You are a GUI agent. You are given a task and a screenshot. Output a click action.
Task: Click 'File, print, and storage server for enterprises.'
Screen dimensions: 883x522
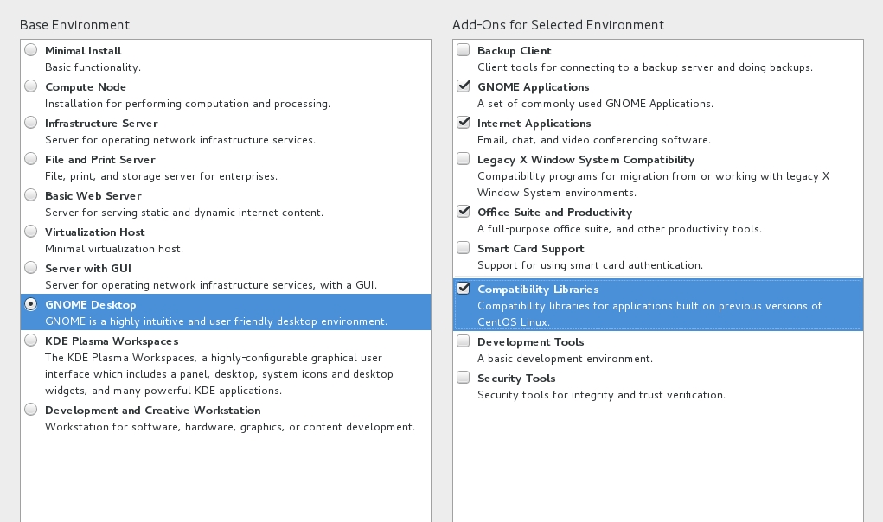pyautogui.click(x=161, y=176)
